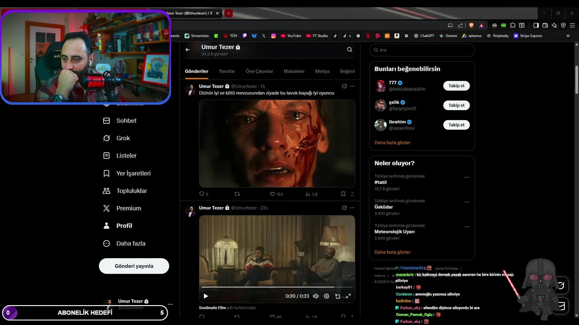Reply to the 7s post with 5 replies
The height and width of the screenshot is (325, 579).
pos(204,194)
